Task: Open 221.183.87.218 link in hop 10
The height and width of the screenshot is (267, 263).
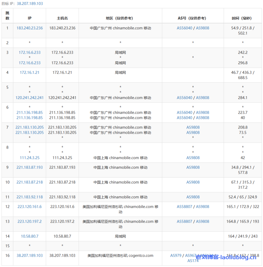Action: point(30,182)
